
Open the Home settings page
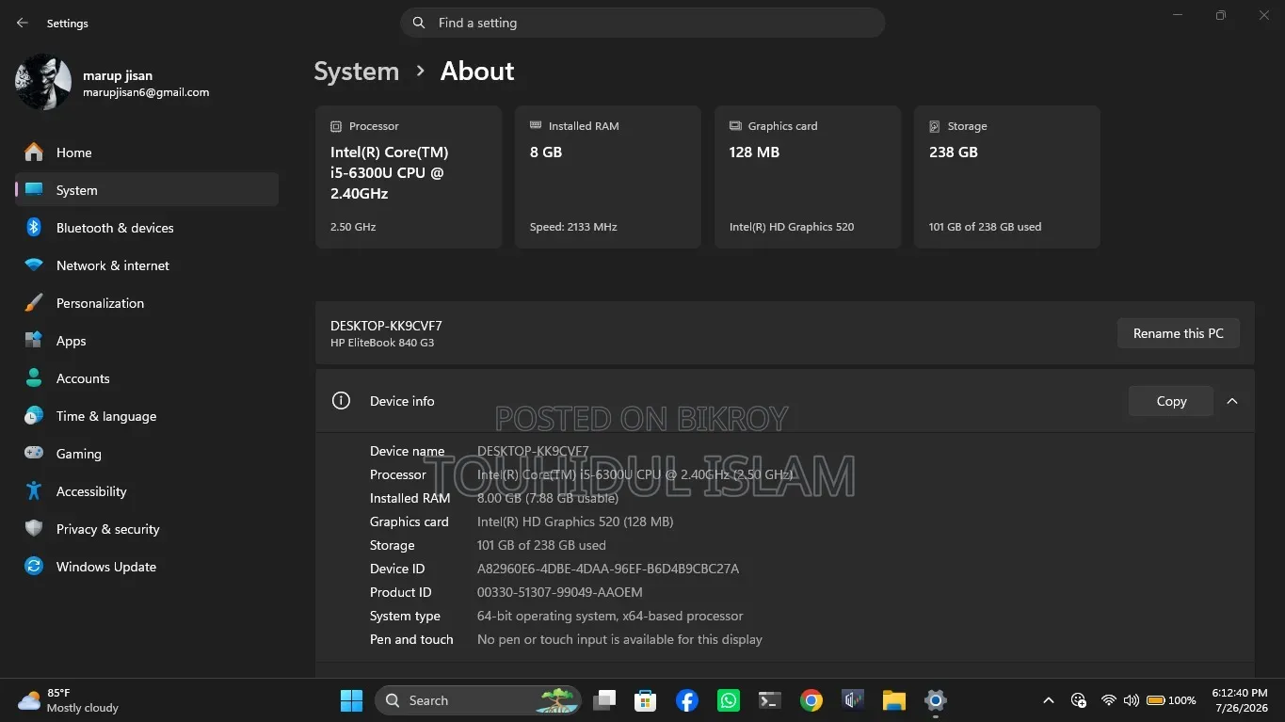tap(147, 152)
